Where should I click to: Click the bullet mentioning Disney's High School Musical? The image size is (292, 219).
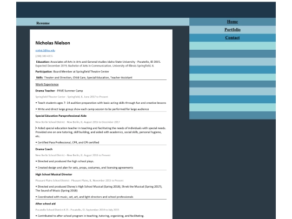99,189
